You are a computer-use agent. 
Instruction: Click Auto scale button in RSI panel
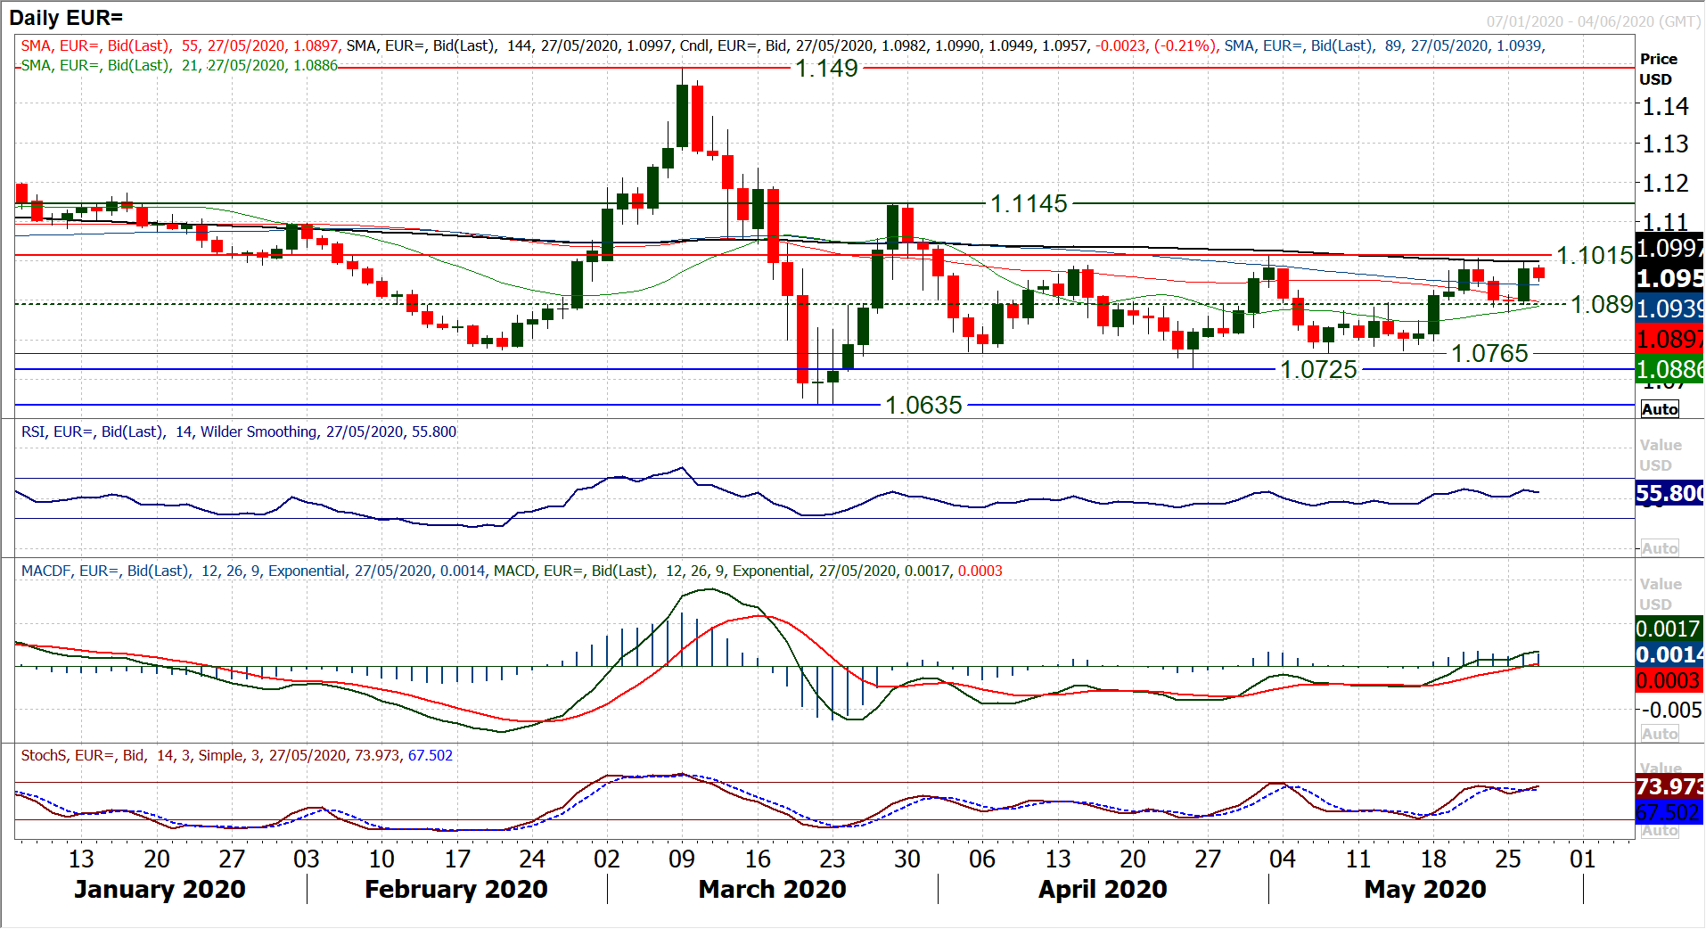pos(1659,548)
